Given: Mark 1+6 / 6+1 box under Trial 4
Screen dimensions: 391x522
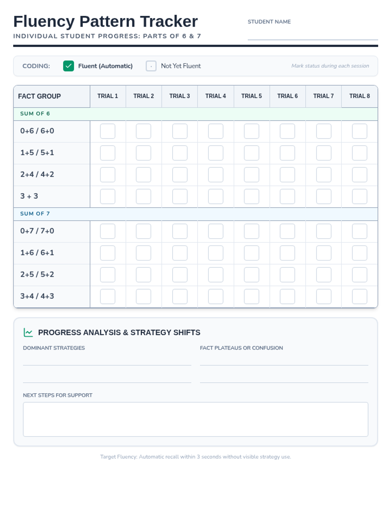Looking at the screenshot, I should coord(215,253).
